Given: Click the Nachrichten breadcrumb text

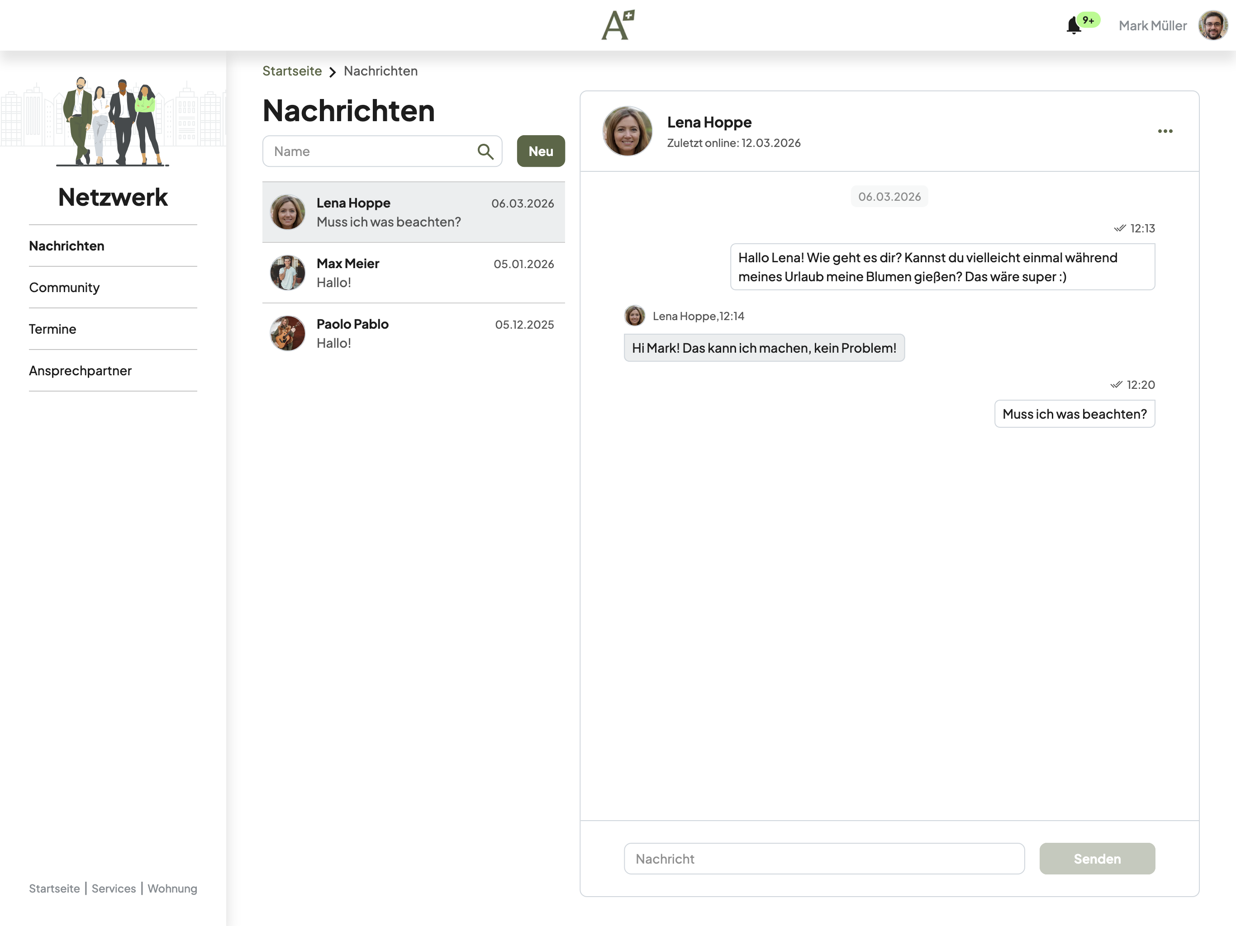Looking at the screenshot, I should [x=380, y=71].
